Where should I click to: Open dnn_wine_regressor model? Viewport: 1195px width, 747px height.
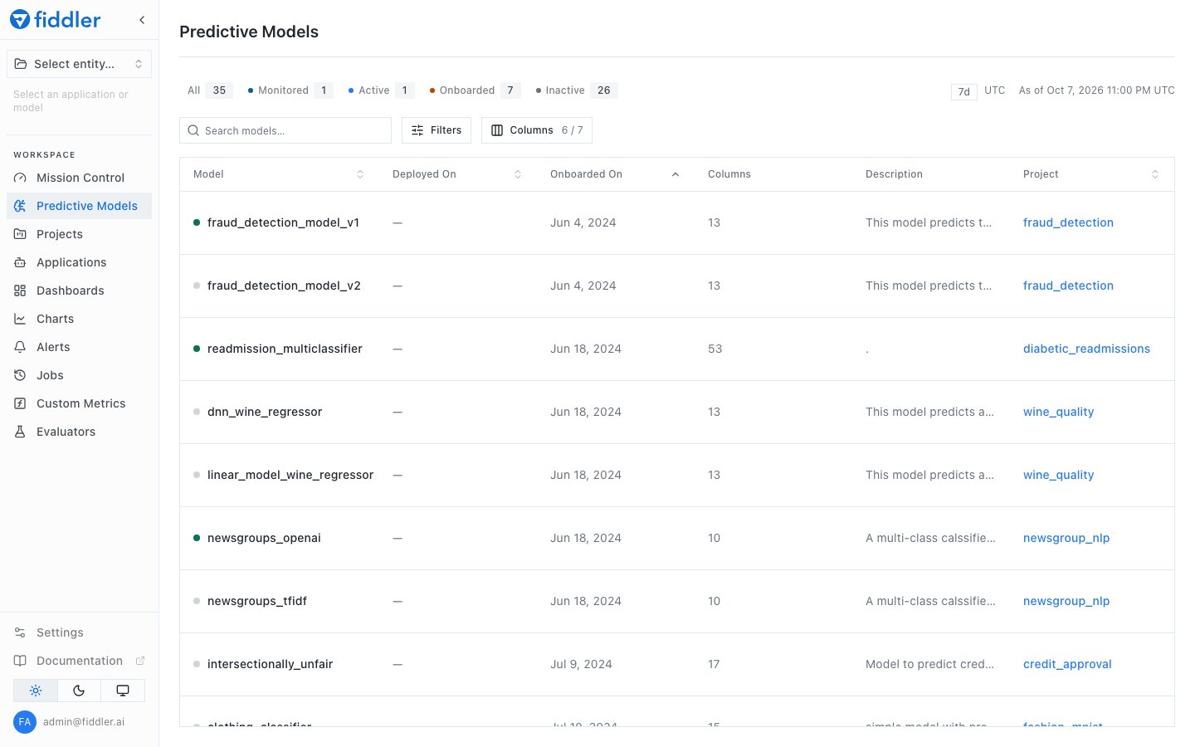(x=265, y=412)
